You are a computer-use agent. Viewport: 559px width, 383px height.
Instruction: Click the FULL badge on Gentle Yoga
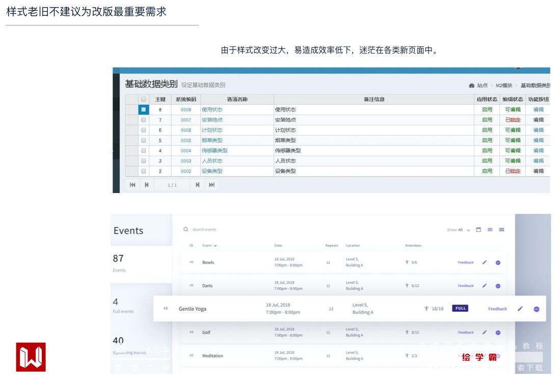tap(460, 308)
